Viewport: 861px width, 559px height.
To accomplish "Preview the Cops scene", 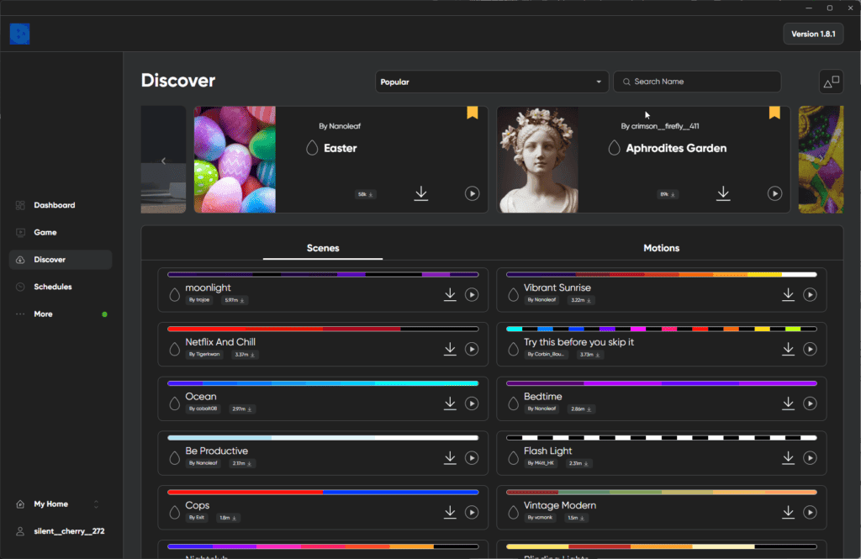I will pos(471,512).
